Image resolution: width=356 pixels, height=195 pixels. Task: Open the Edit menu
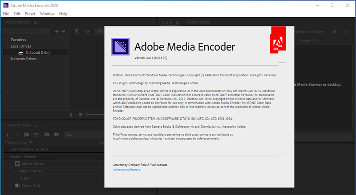(x=17, y=14)
